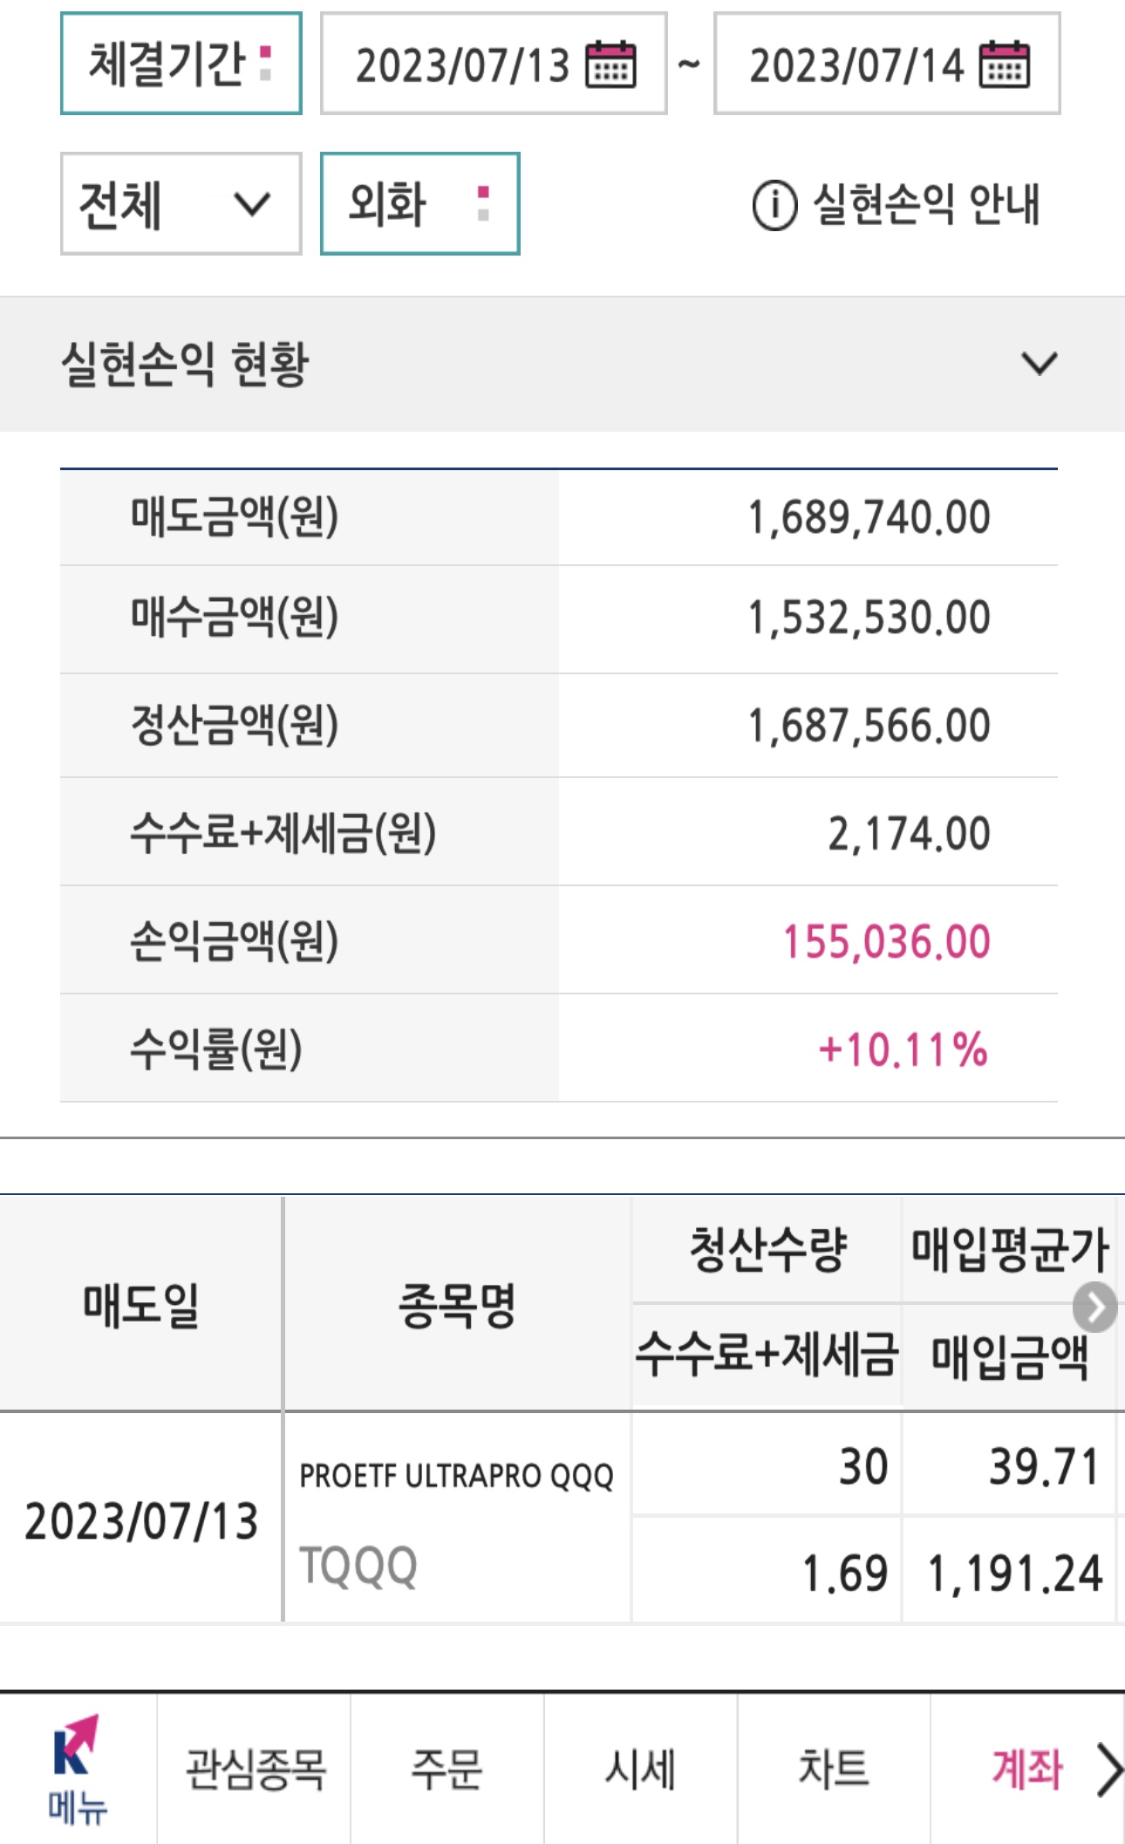Edit the 2023/07/14 end date field
The image size is (1125, 1844).
tap(887, 64)
